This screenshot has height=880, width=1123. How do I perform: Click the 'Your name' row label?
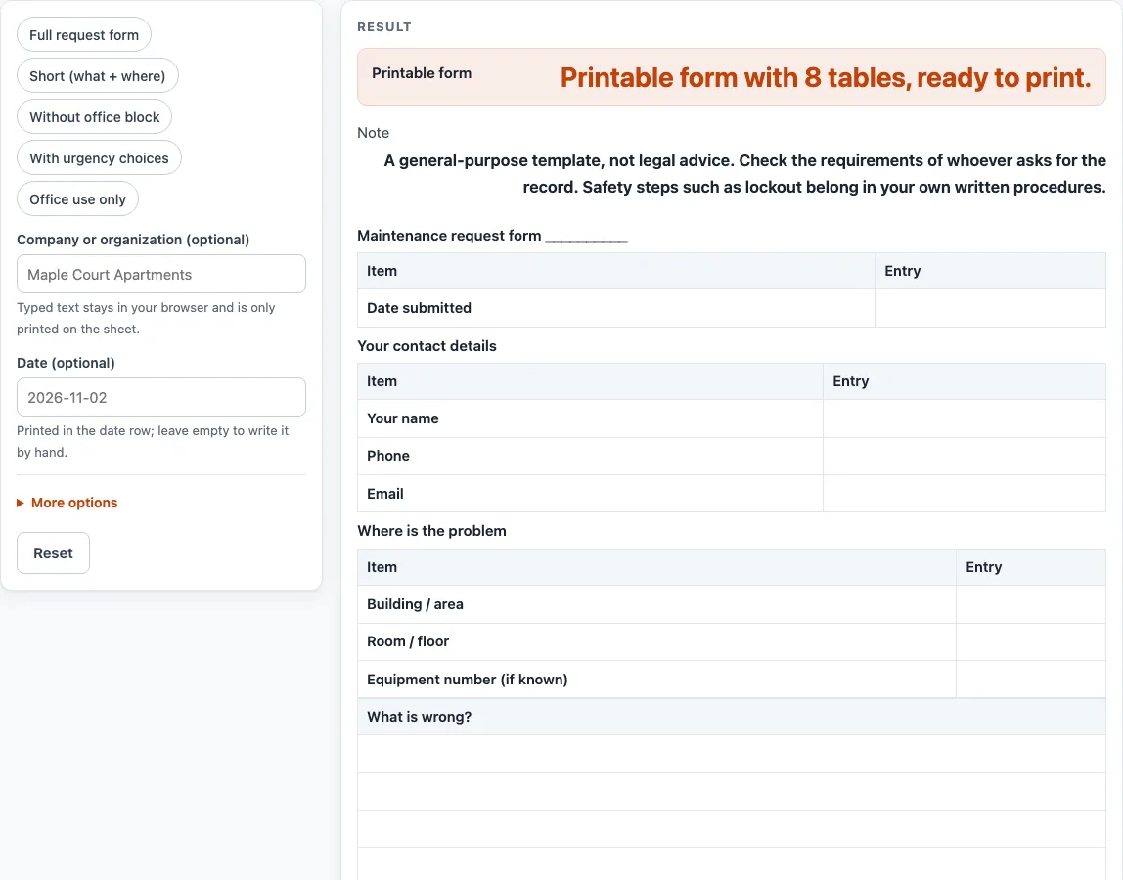402,418
